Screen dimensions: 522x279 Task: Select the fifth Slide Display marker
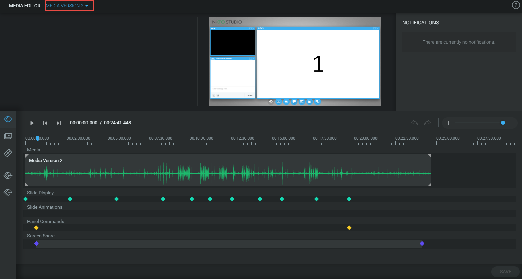tap(192, 199)
